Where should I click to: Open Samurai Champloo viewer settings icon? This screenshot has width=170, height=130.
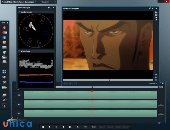(150, 8)
